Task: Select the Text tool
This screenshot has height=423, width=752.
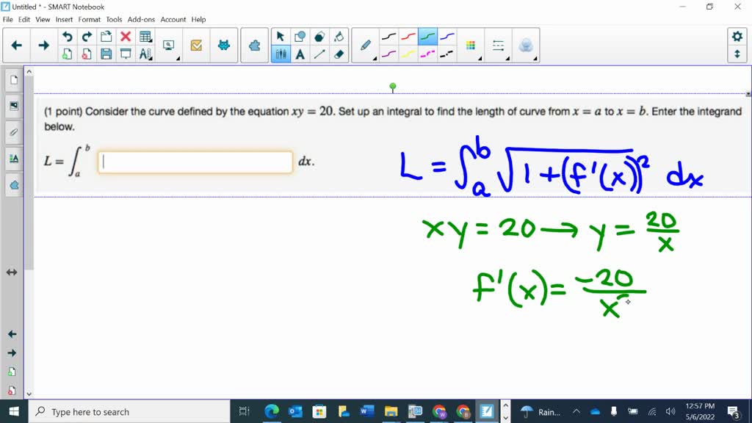Action: pyautogui.click(x=300, y=53)
